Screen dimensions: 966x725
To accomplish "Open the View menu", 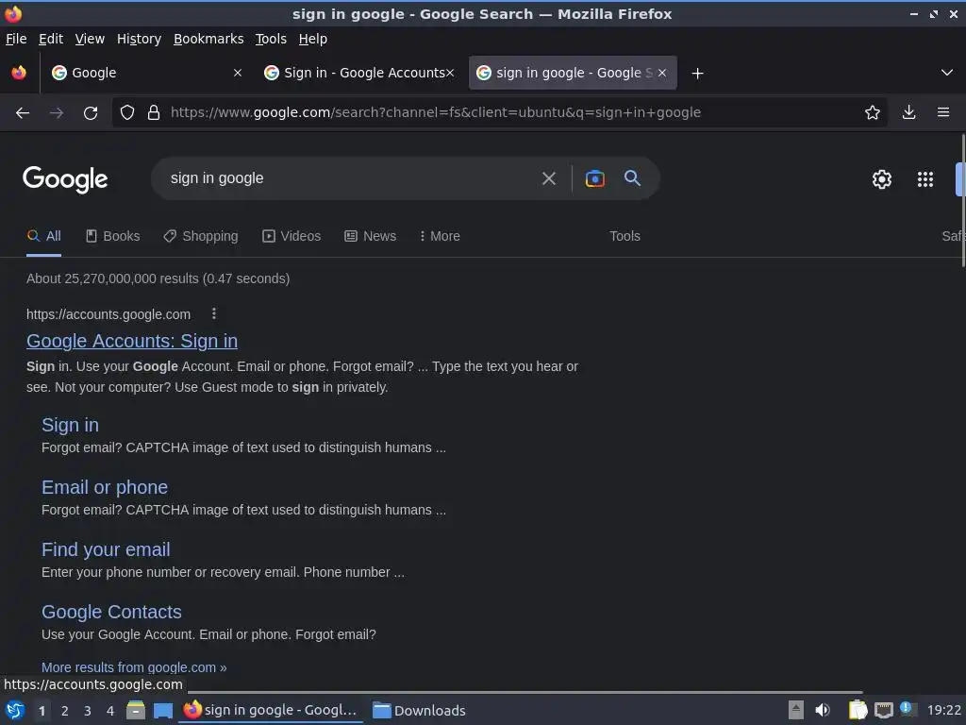I will tap(90, 39).
